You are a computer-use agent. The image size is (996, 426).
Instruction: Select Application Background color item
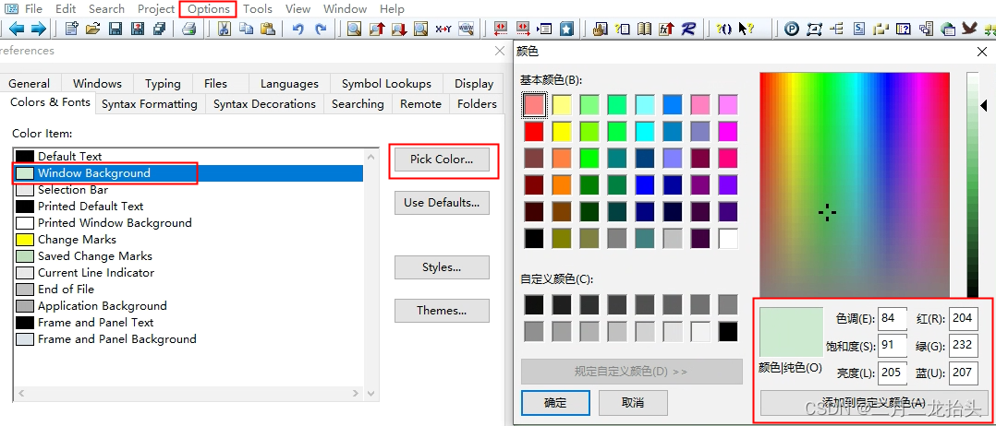tap(188, 305)
